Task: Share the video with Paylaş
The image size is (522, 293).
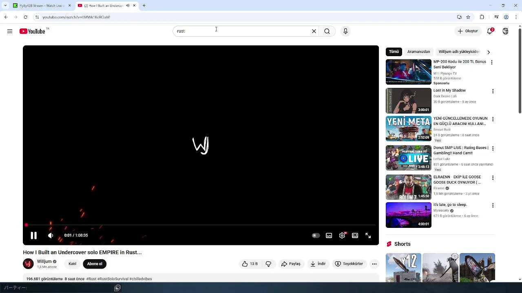Action: (291, 264)
